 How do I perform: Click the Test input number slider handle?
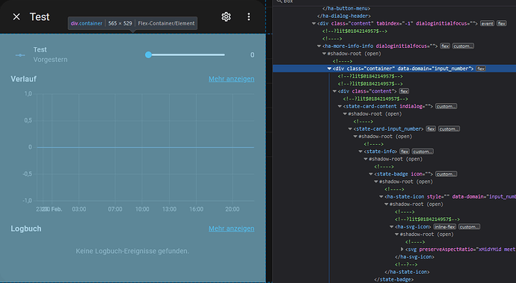point(148,55)
